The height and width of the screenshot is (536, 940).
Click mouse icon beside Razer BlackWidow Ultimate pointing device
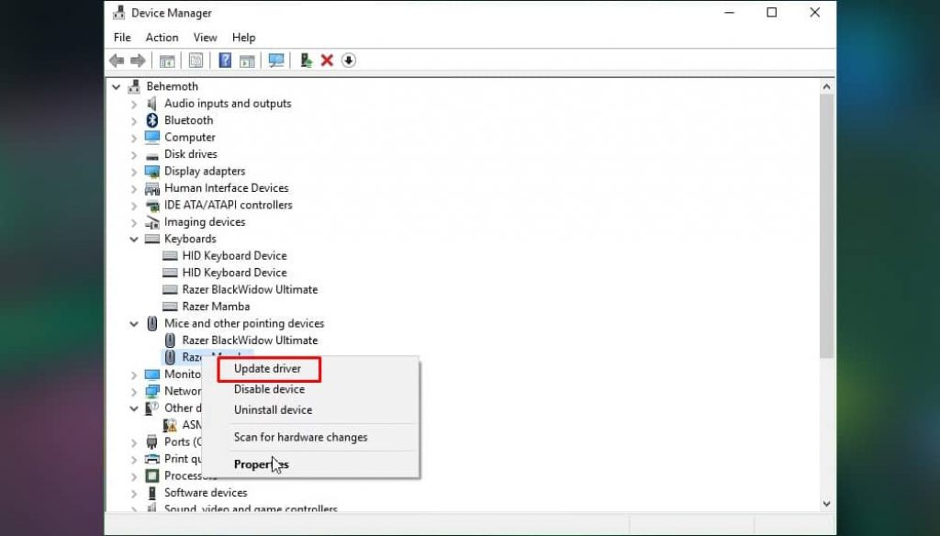coord(170,341)
